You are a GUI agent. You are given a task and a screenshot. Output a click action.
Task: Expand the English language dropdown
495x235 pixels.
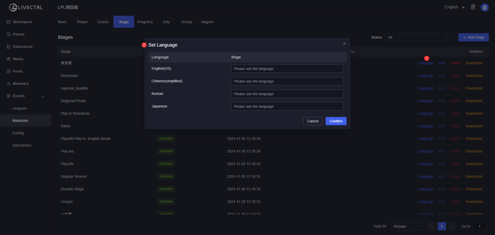[x=454, y=7]
